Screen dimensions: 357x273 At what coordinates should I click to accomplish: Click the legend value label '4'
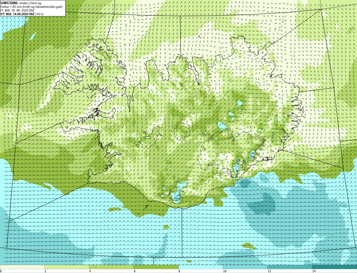pos(90,271)
